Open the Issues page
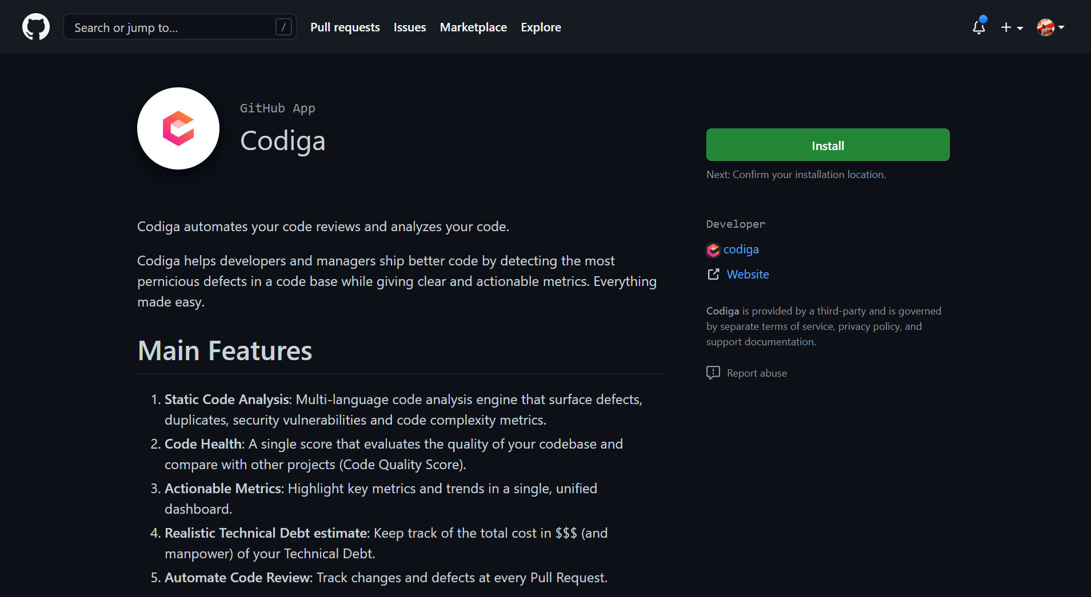 click(409, 27)
